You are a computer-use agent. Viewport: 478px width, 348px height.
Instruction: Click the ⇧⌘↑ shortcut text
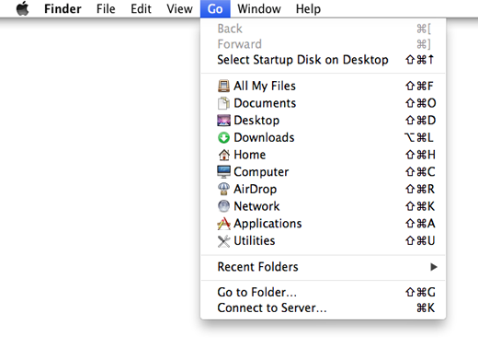419,60
